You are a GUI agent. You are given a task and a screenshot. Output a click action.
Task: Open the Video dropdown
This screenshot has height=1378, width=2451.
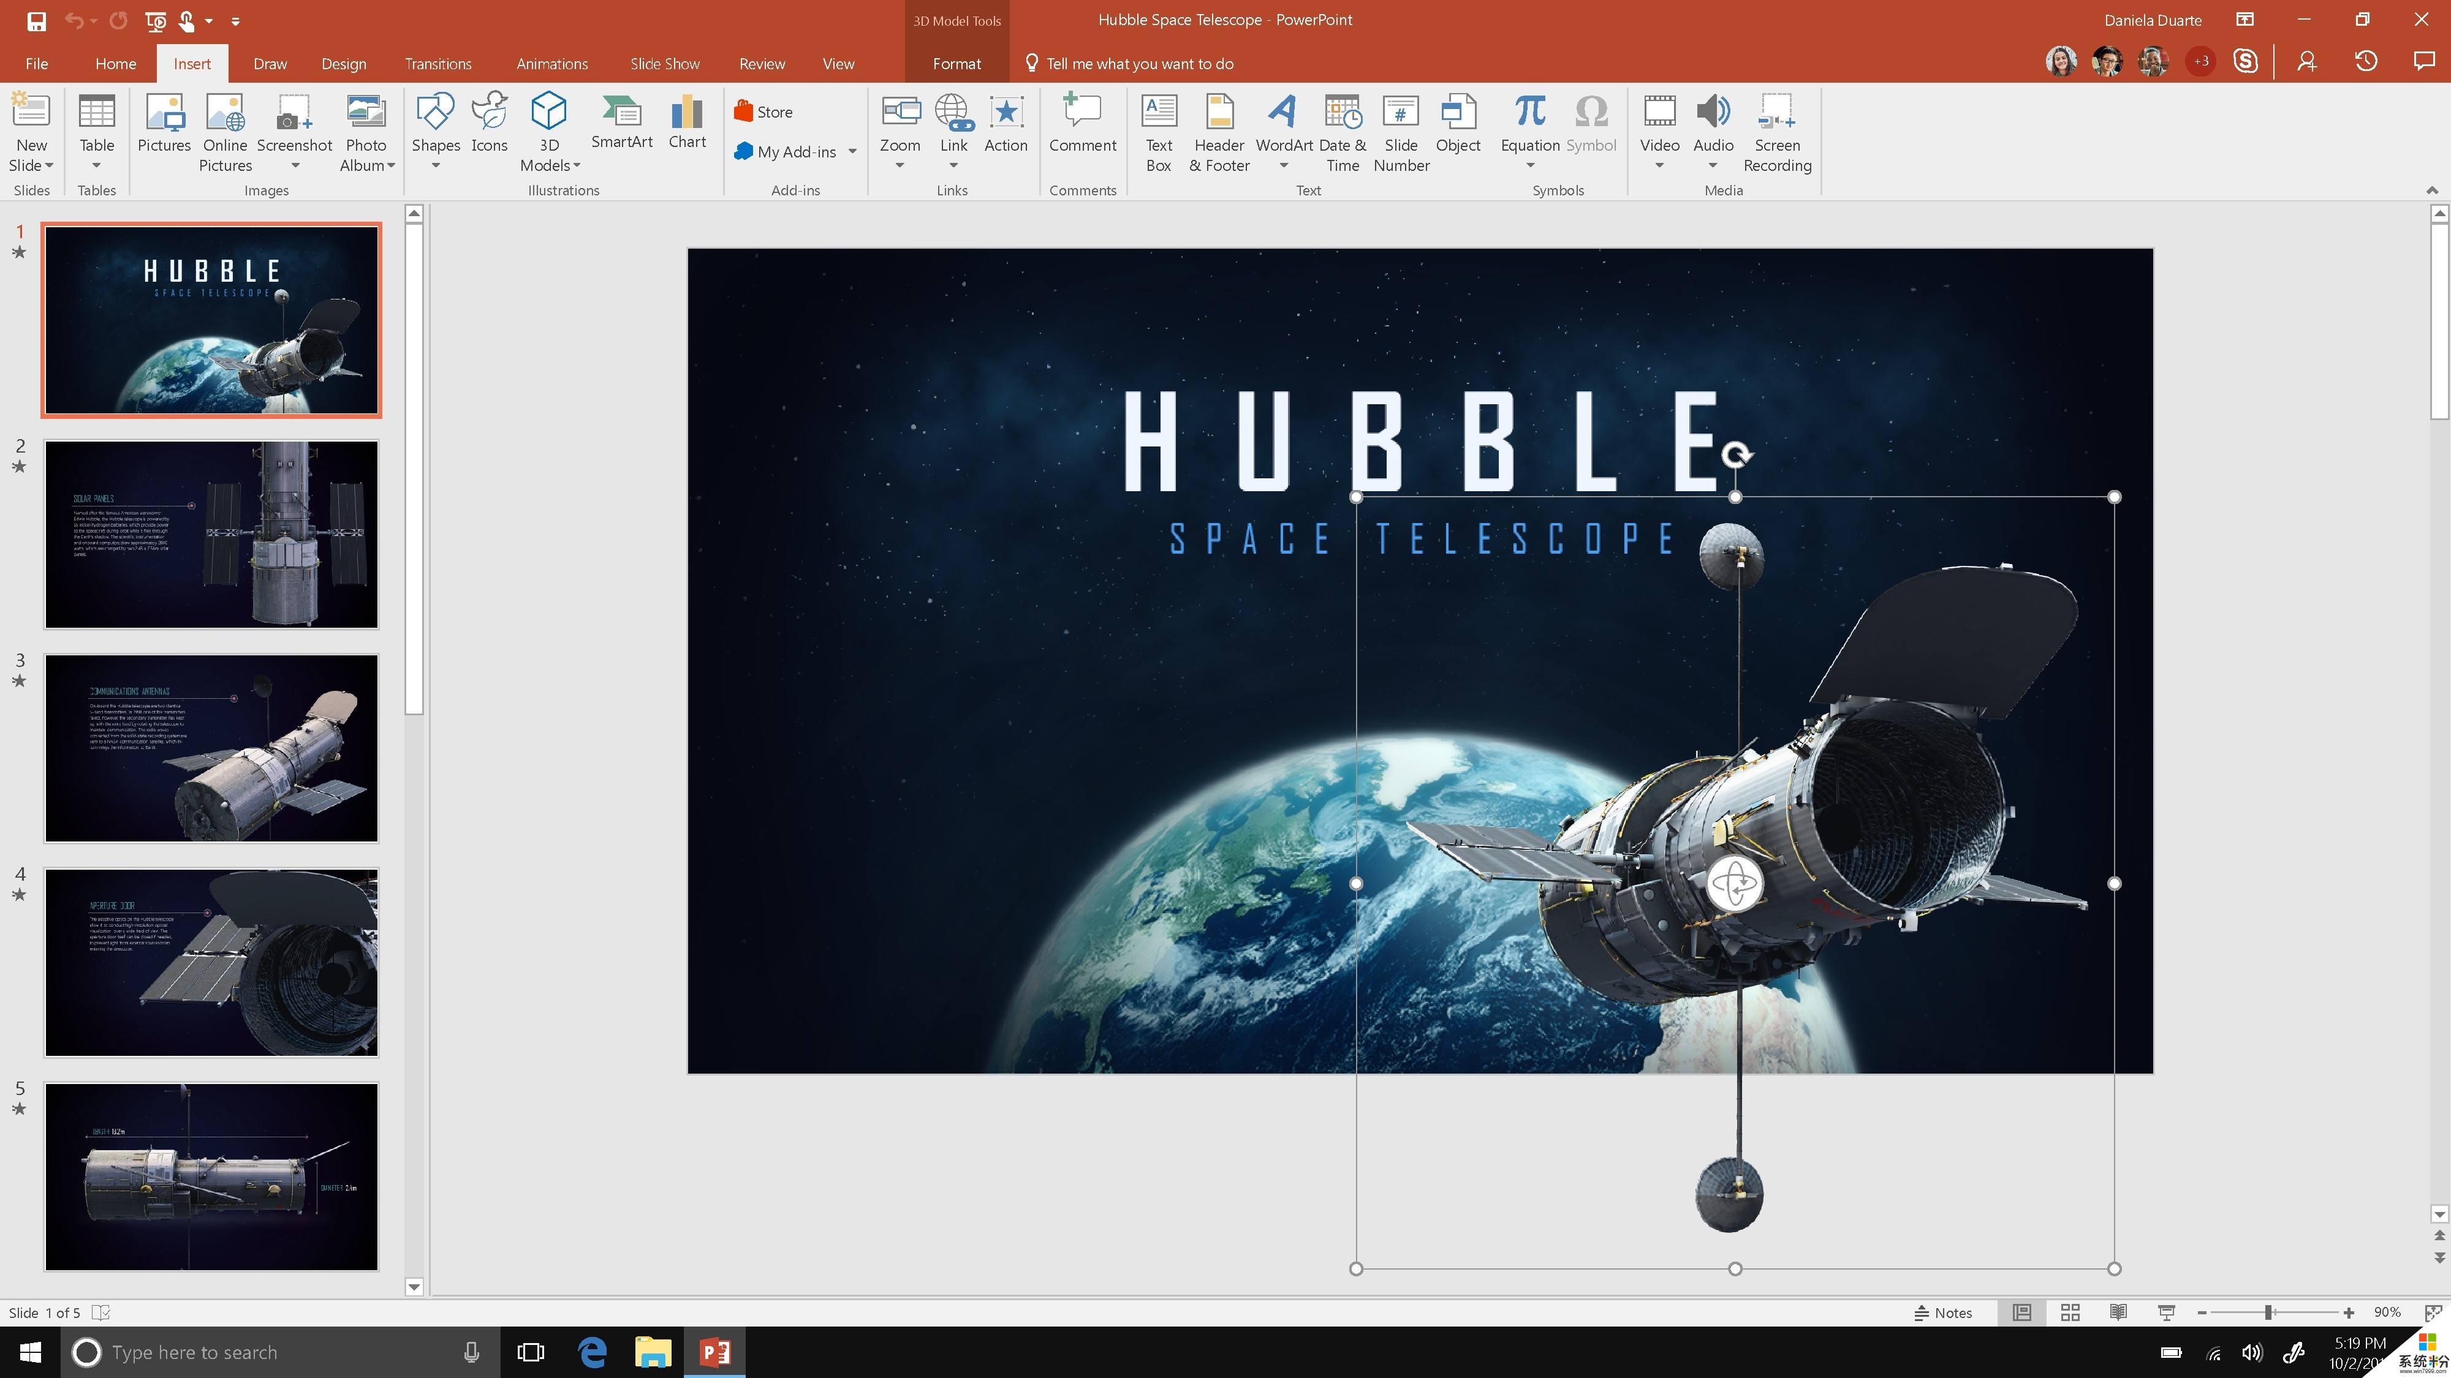[1659, 165]
